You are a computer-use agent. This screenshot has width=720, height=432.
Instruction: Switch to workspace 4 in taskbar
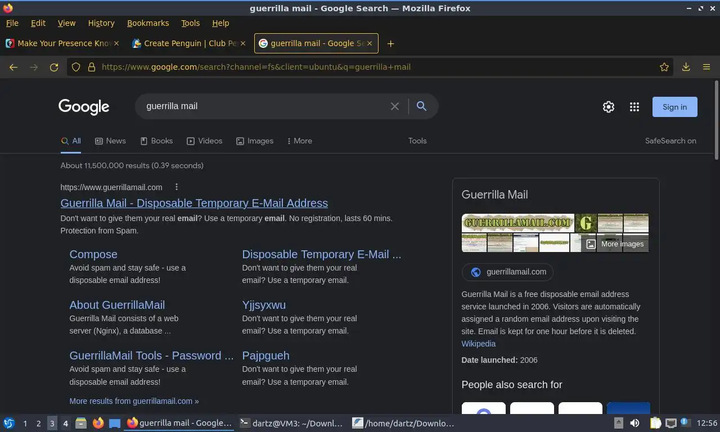pyautogui.click(x=65, y=423)
